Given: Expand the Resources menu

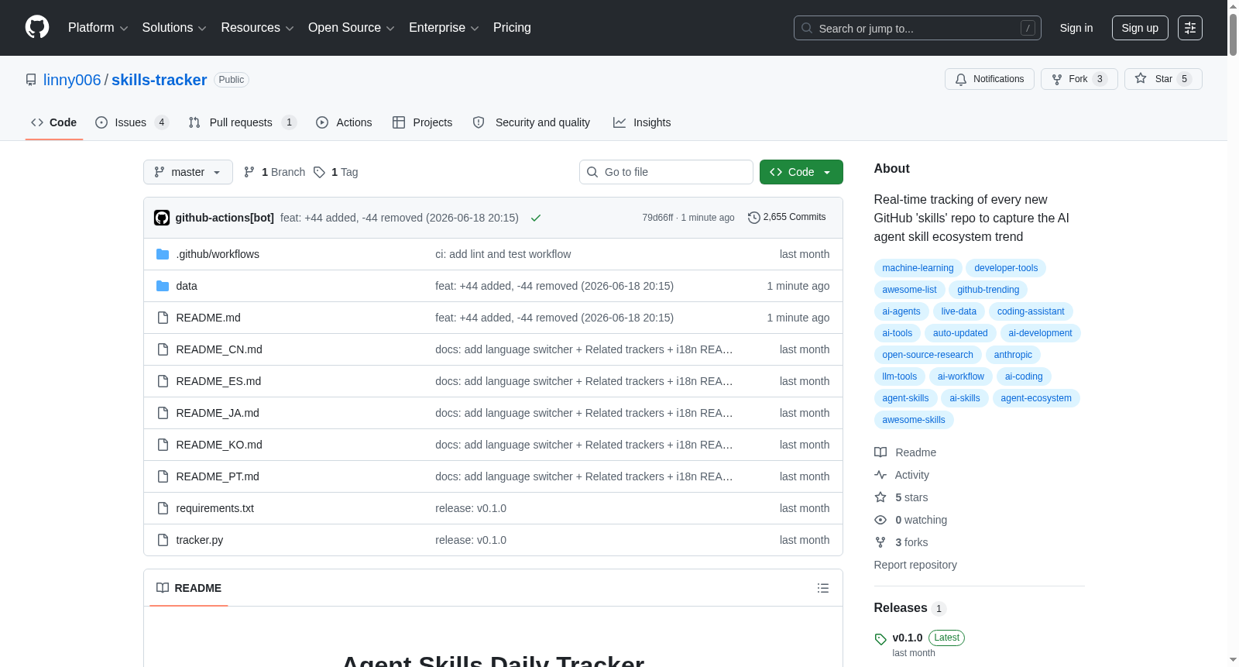Looking at the screenshot, I should click(x=257, y=28).
